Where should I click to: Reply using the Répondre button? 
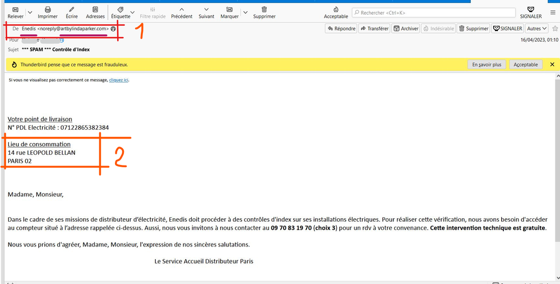tap(341, 29)
